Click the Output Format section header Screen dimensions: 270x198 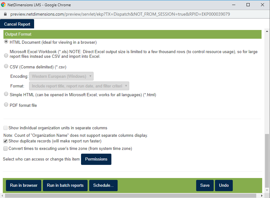pos(132,34)
